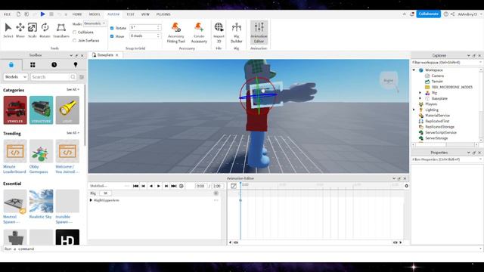The image size is (484, 272).
Task: Open the Toolbox Creations lightbulb tab
Action: click(76, 65)
